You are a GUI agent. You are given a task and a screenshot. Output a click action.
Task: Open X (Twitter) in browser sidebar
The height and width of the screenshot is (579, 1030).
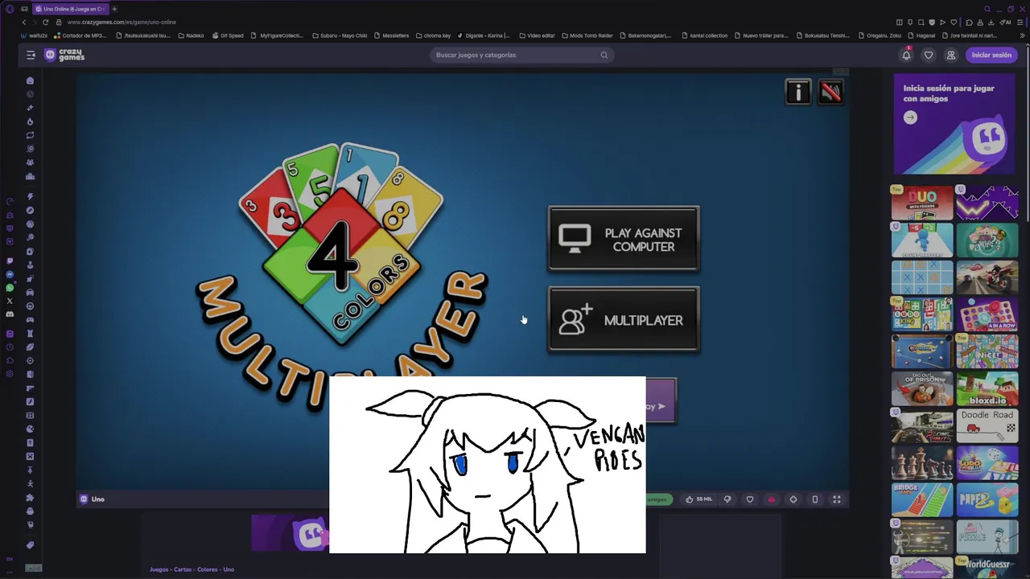[10, 301]
